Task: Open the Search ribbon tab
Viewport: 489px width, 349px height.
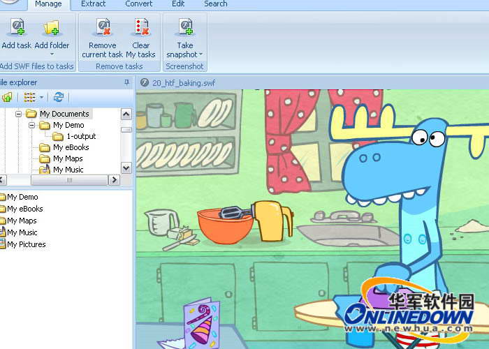Action: (x=215, y=4)
